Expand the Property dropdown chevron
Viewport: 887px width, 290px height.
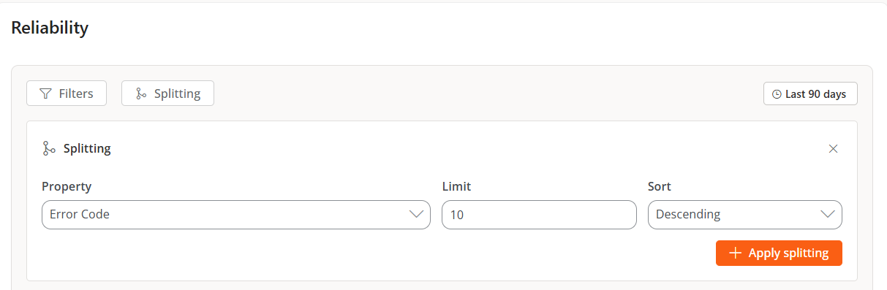(416, 215)
